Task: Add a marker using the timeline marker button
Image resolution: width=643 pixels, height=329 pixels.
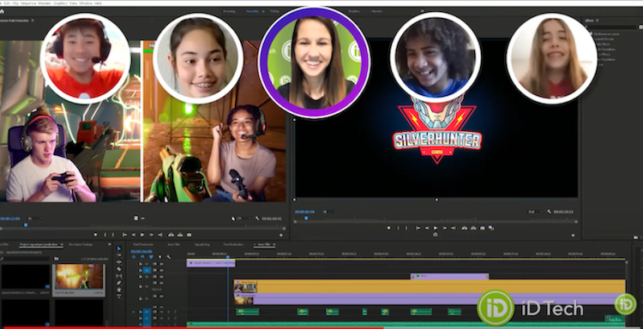Action: coord(160,257)
